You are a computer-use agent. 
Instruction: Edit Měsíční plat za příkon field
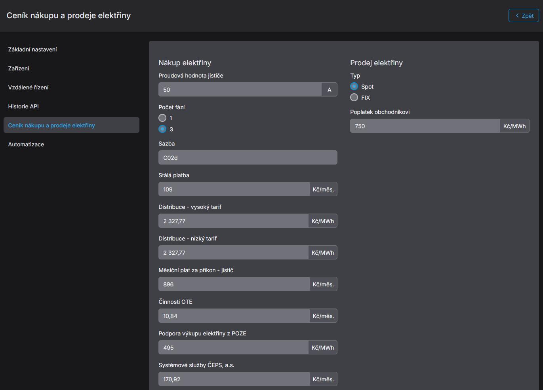point(234,284)
